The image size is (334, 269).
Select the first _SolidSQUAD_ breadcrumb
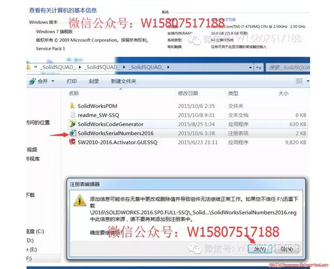tap(58, 67)
